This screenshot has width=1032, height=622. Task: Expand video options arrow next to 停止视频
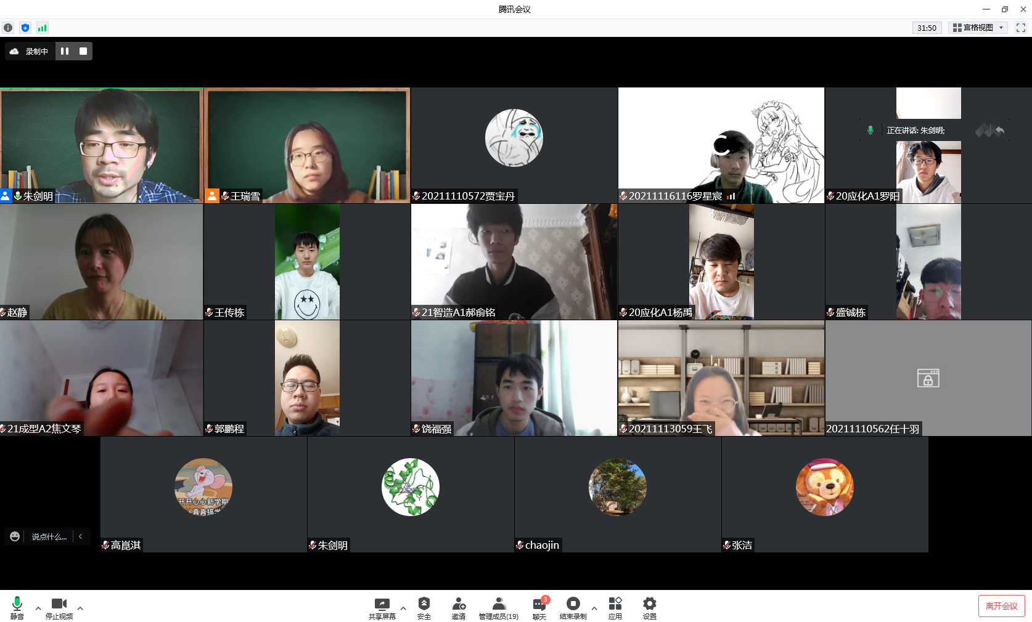[80, 608]
